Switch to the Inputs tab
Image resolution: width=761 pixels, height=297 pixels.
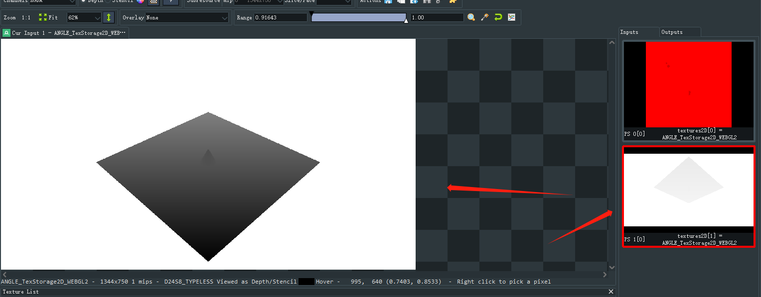638,32
